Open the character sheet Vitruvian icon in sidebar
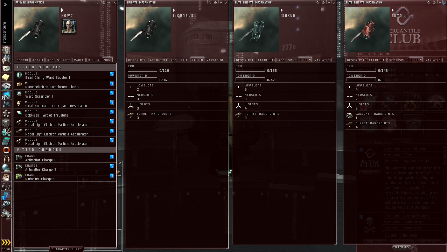Screen dimensions: 447x252 pos(6,50)
